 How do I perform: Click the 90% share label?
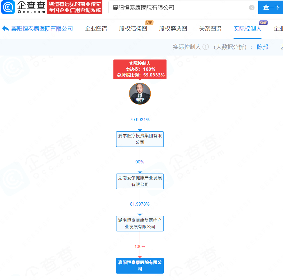pyautogui.click(x=140, y=162)
